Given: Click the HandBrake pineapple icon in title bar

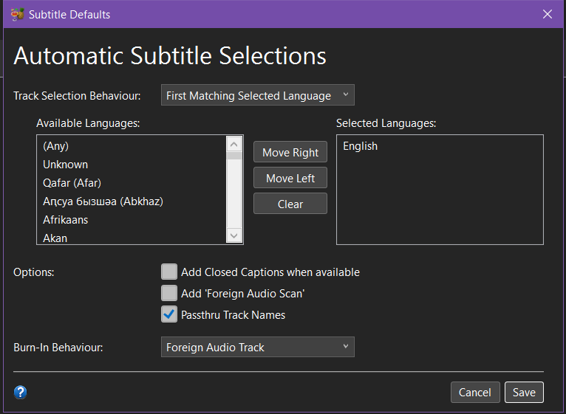Looking at the screenshot, I should pos(17,15).
